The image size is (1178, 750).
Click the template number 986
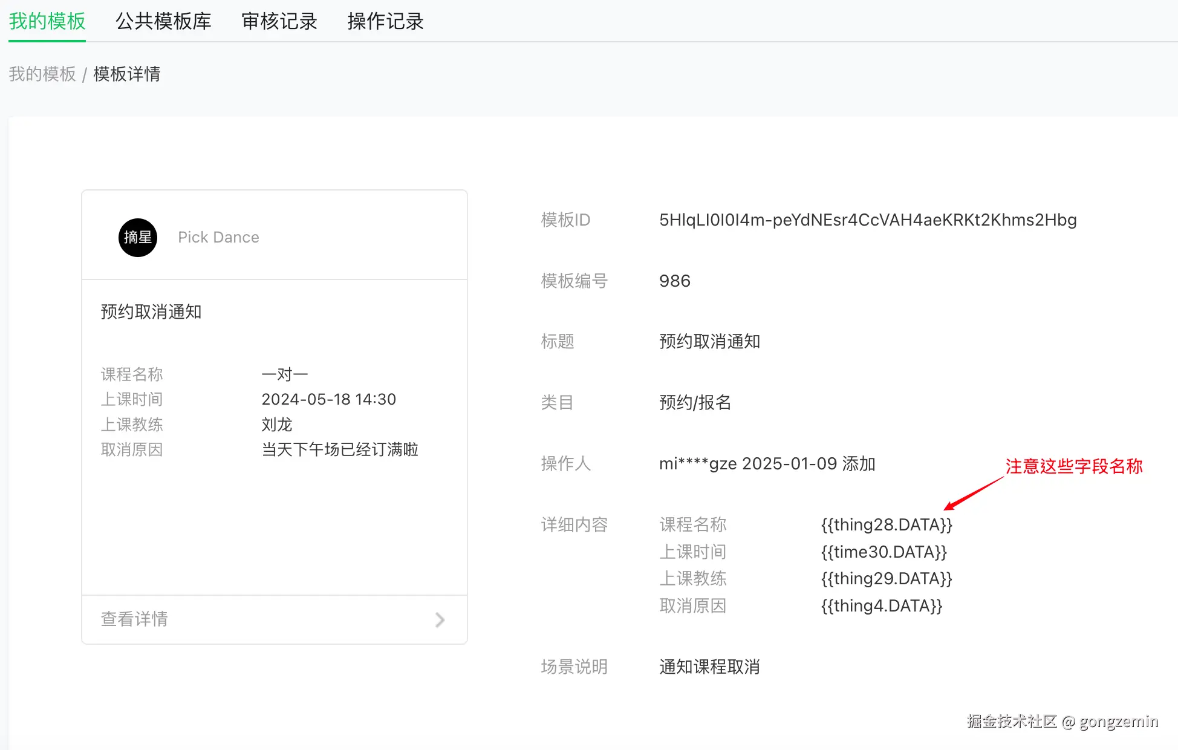pos(674,281)
